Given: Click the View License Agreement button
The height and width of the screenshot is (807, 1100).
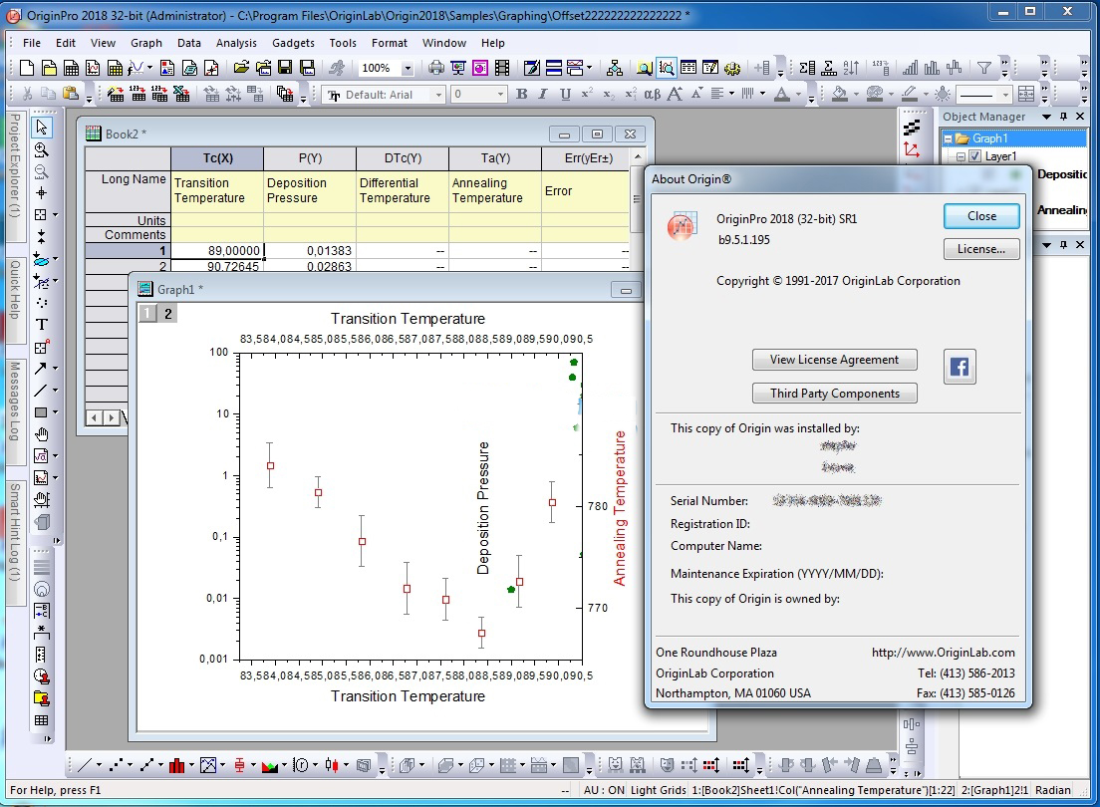Looking at the screenshot, I should pos(834,360).
